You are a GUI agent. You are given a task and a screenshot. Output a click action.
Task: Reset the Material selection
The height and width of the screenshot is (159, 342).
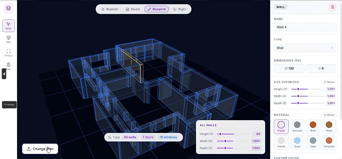coord(329,115)
